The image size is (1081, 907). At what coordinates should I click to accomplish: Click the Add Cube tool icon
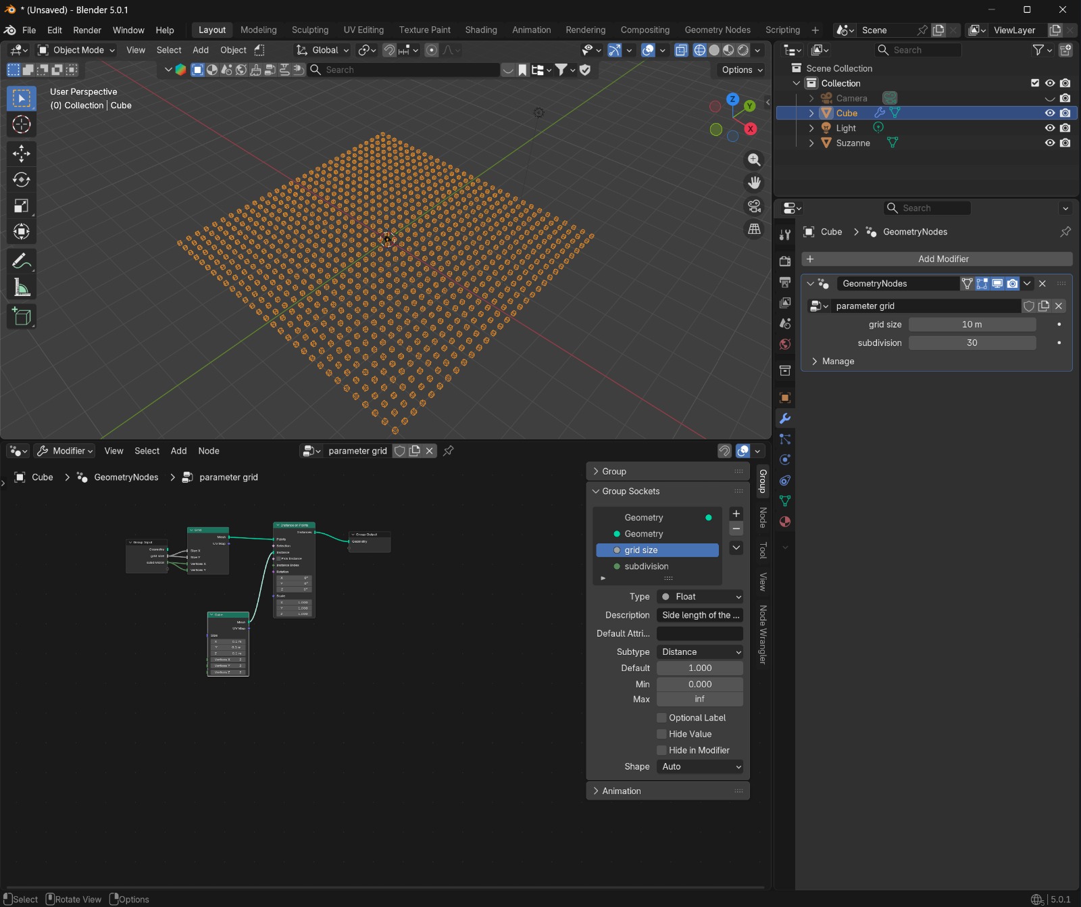pos(21,317)
